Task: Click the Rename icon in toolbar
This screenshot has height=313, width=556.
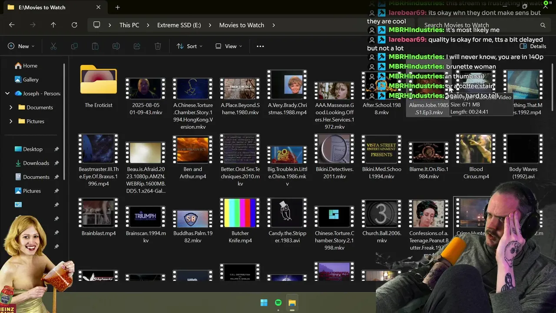Action: click(x=116, y=46)
